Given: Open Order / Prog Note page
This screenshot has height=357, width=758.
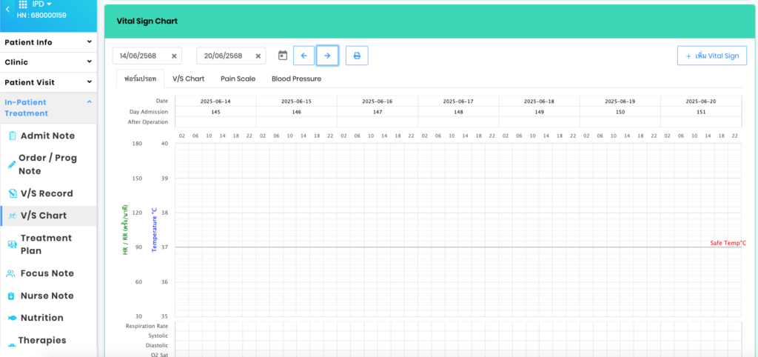Looking at the screenshot, I should [47, 164].
